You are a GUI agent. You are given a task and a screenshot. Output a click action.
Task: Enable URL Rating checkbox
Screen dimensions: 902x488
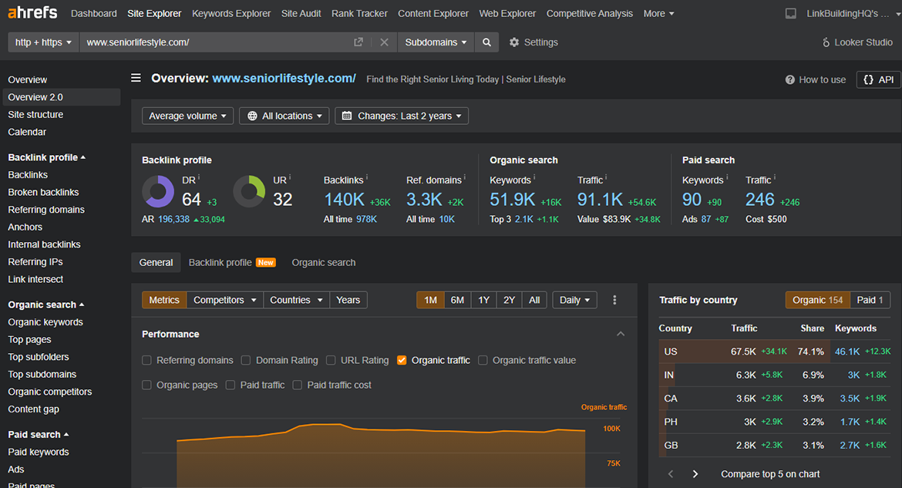coord(331,360)
